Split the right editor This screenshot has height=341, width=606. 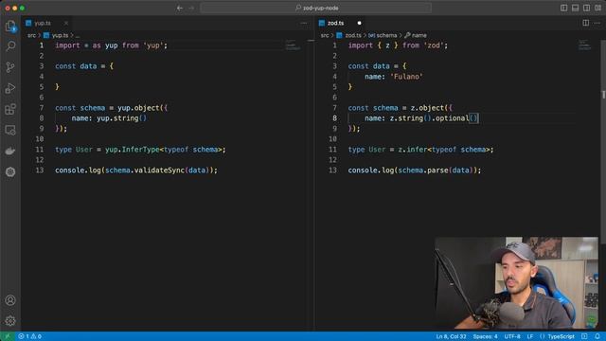tap(586, 23)
